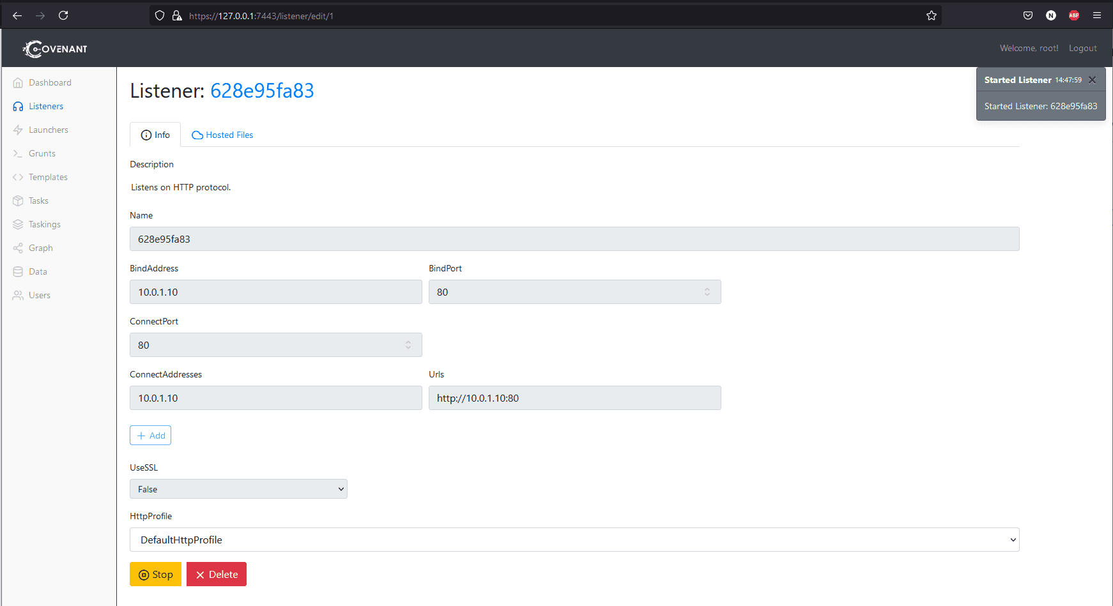Click the Graph share icon
The width and height of the screenshot is (1113, 606).
click(18, 248)
